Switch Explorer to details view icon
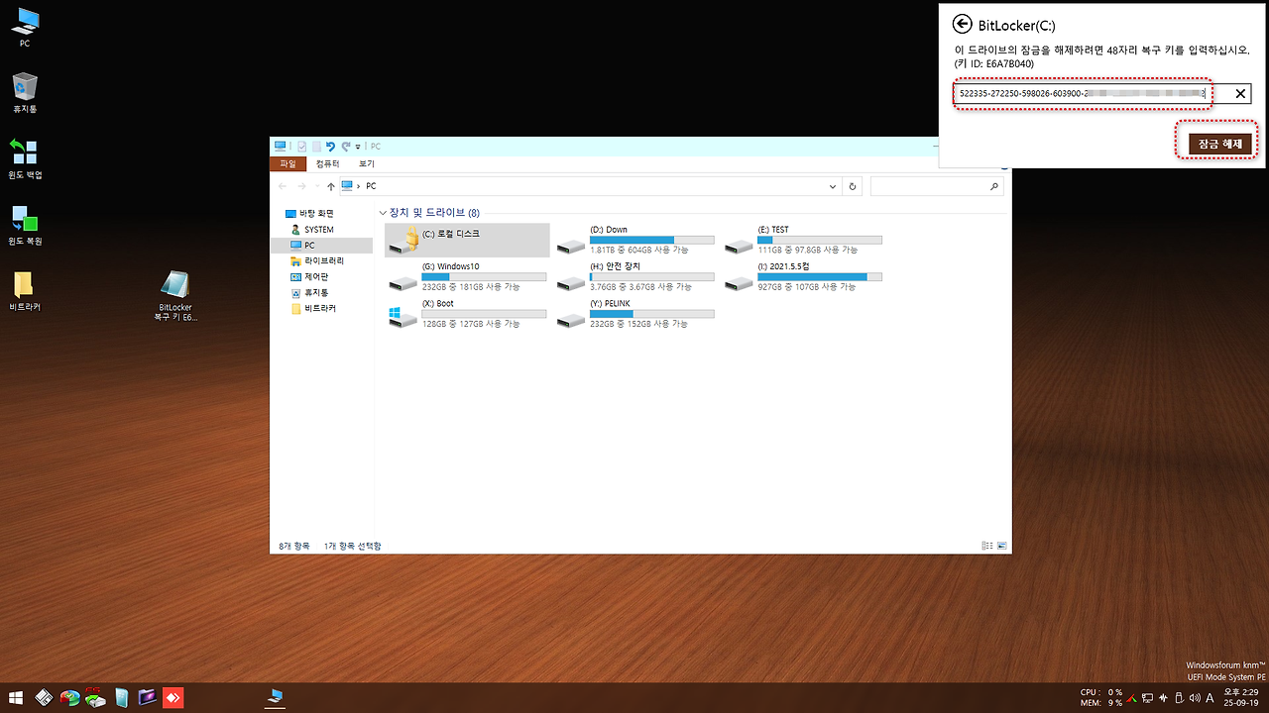The width and height of the screenshot is (1269, 713). (986, 546)
